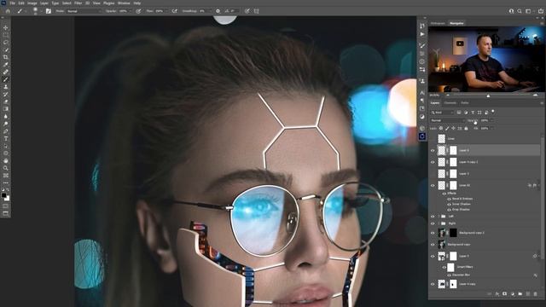This screenshot has height=307, width=546.
Task: Select the black mask thumbnail of Background copy 2
Action: (453, 233)
